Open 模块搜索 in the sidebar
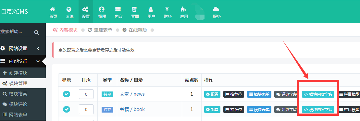Image resolution: width=360 pixels, height=121 pixels. [23, 94]
